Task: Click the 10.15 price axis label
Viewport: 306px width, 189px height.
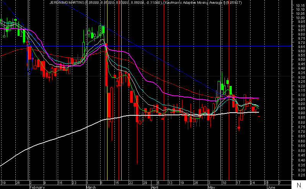Action: (x=300, y=5)
